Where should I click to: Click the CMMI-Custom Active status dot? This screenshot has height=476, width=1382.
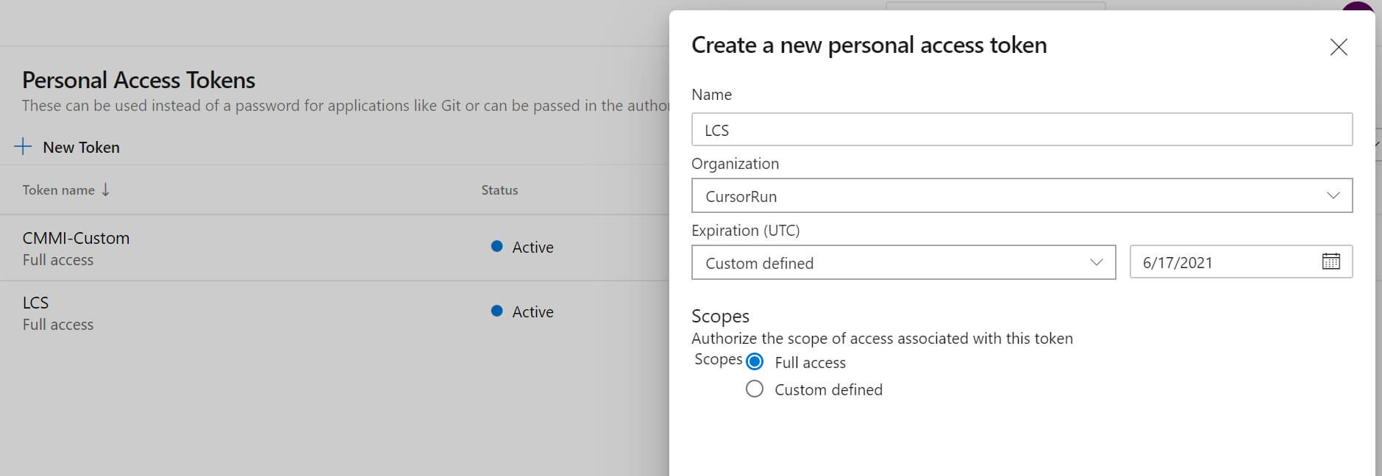point(496,246)
